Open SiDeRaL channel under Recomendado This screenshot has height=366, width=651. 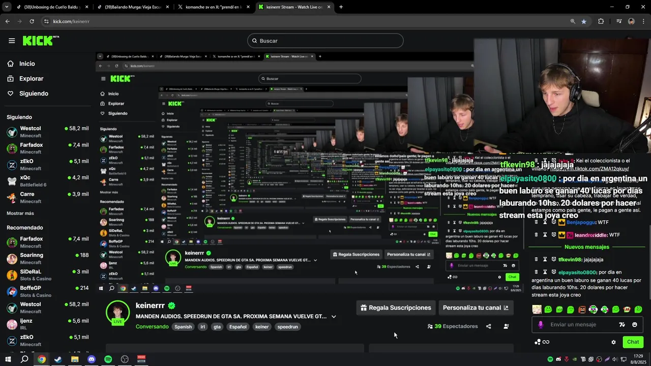[x=47, y=275]
